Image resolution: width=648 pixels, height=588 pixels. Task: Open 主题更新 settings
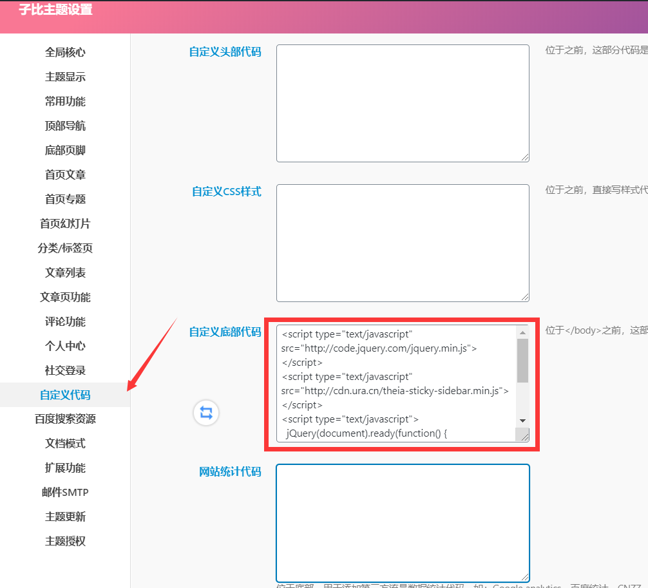click(x=65, y=517)
